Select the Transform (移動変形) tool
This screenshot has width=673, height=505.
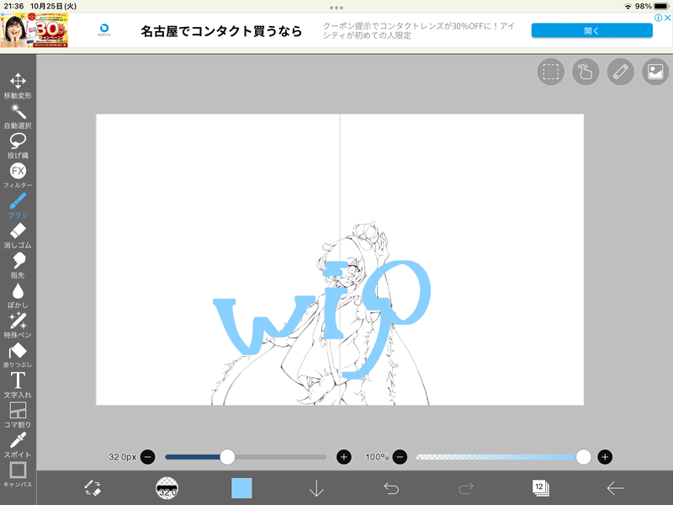tap(18, 86)
